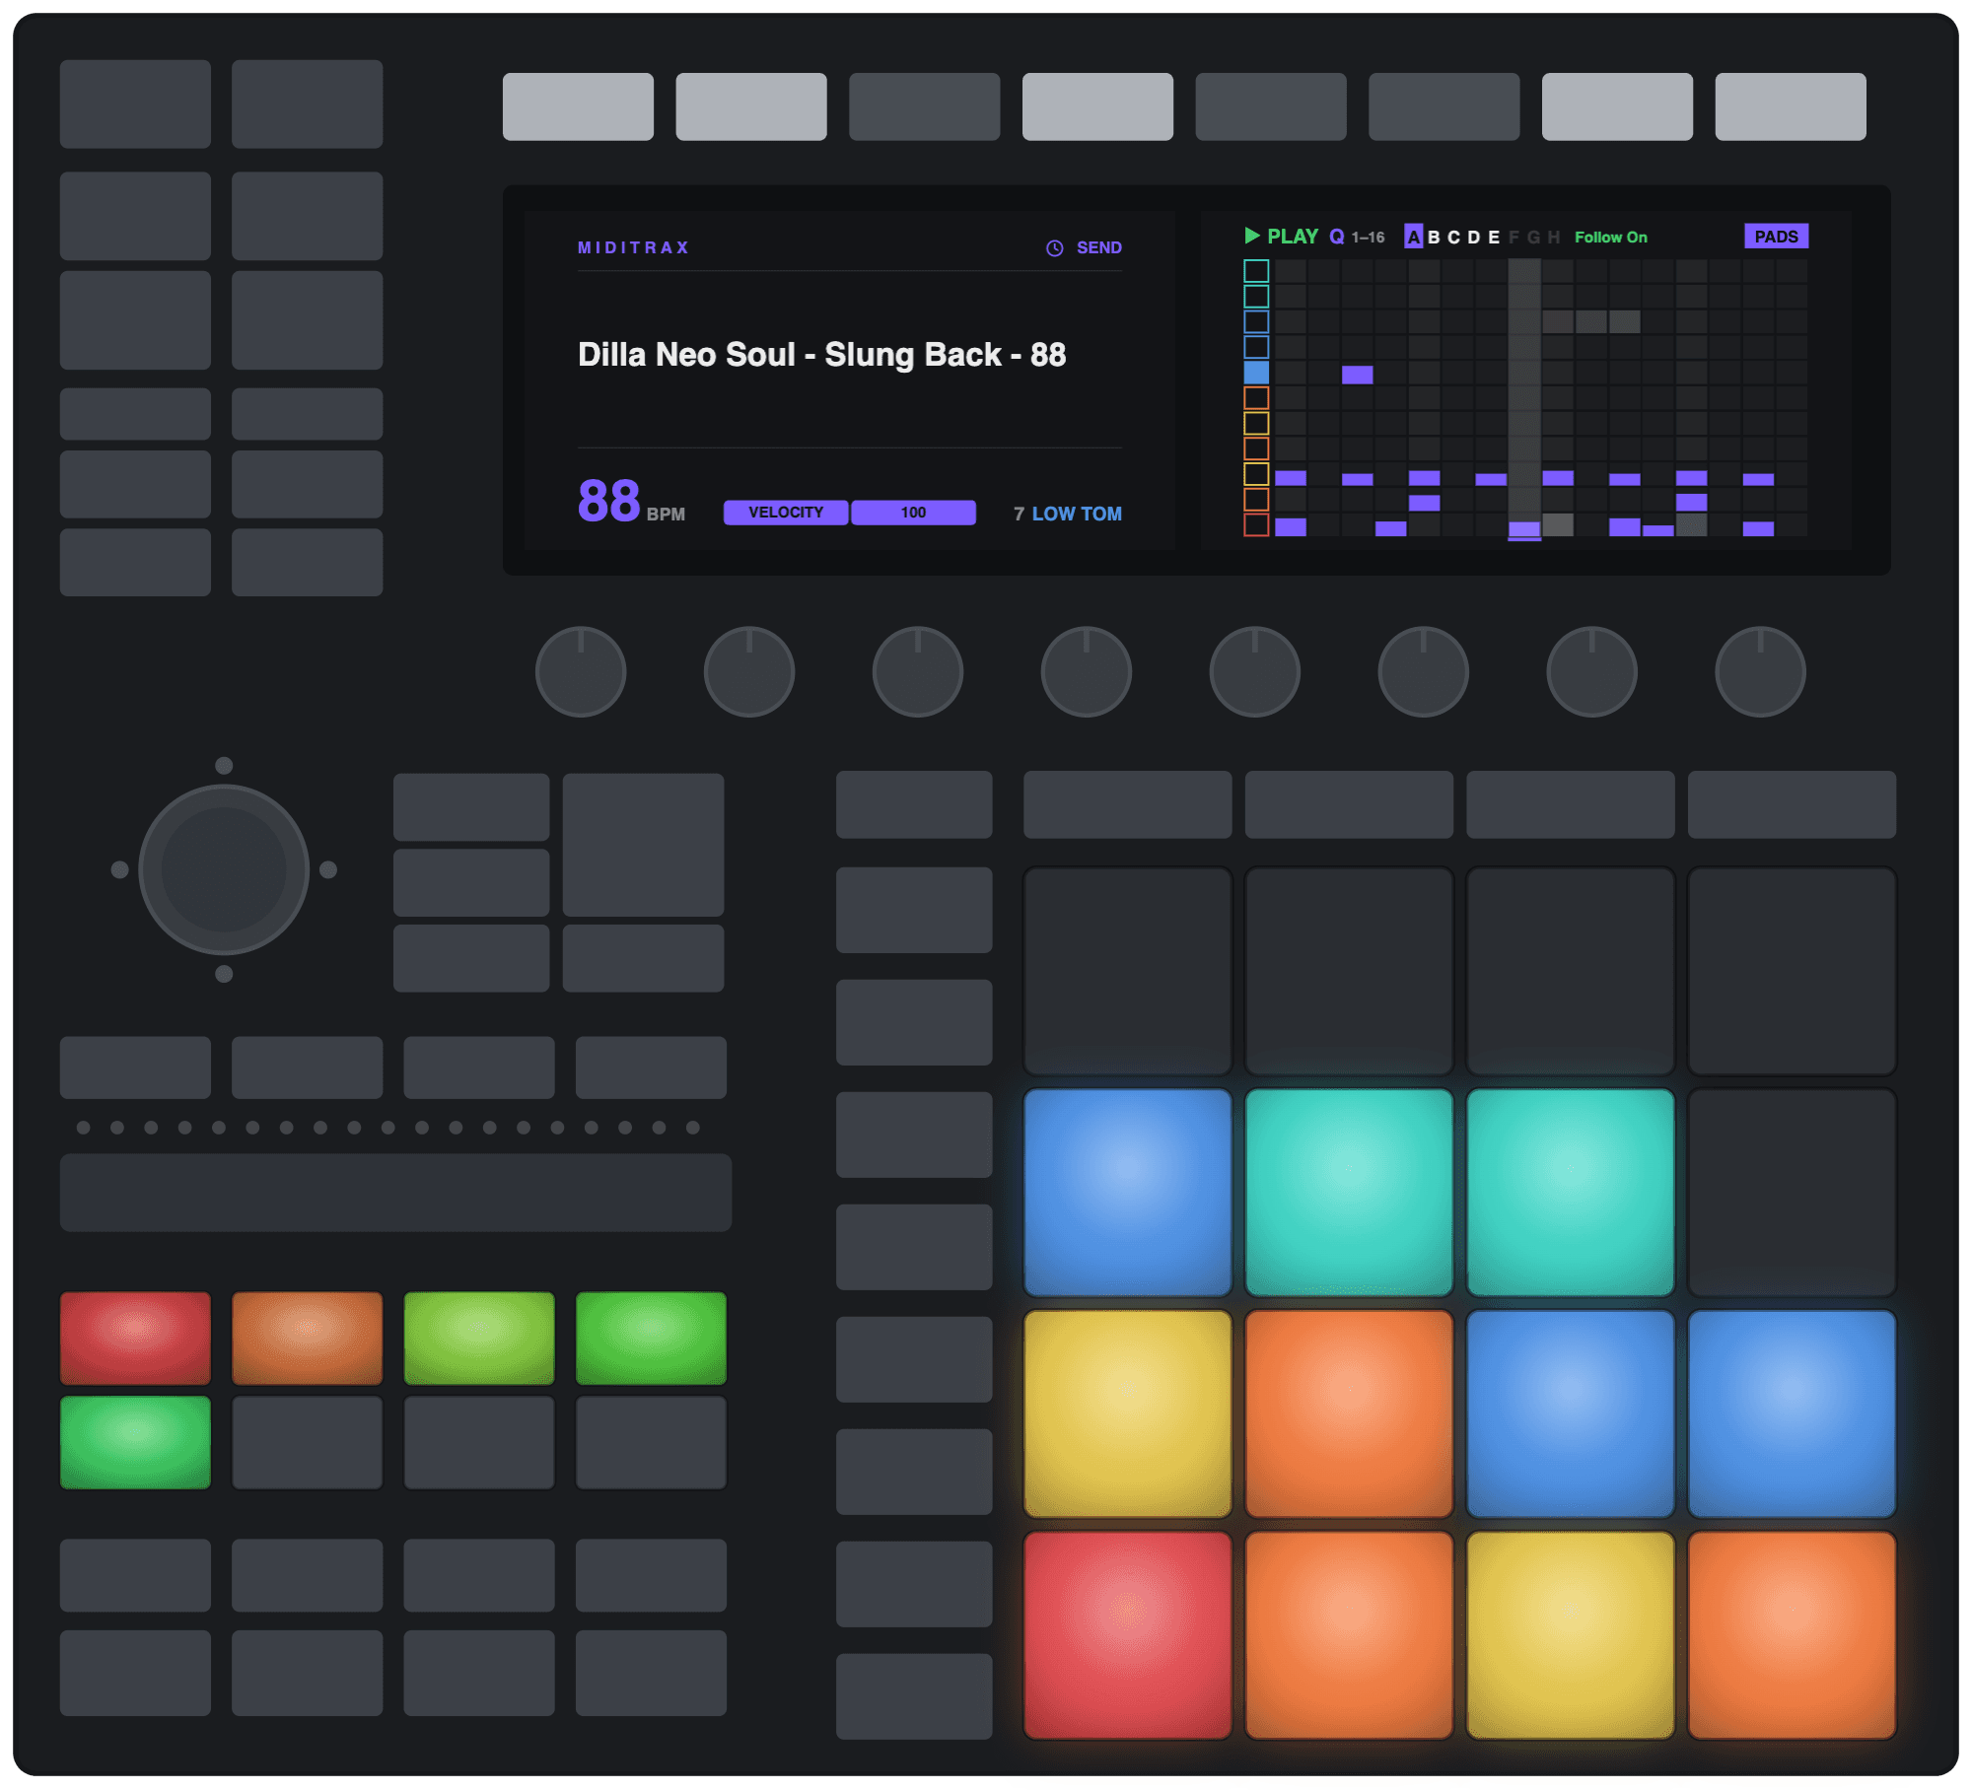Screen dimensions: 1972x1790
Task: Select pattern D
Action: click(x=1473, y=238)
